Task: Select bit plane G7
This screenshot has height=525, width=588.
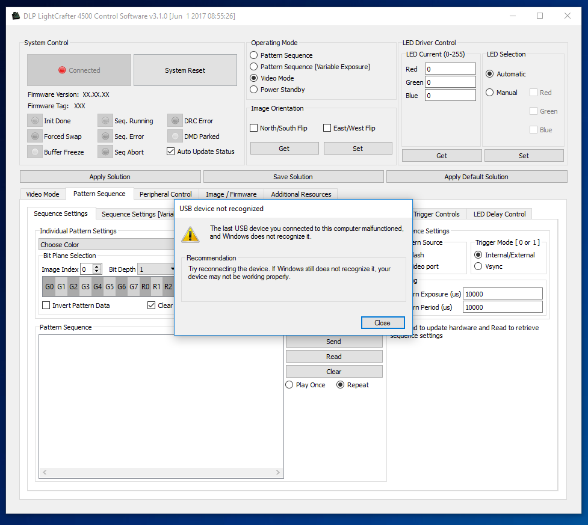Action: coord(134,287)
